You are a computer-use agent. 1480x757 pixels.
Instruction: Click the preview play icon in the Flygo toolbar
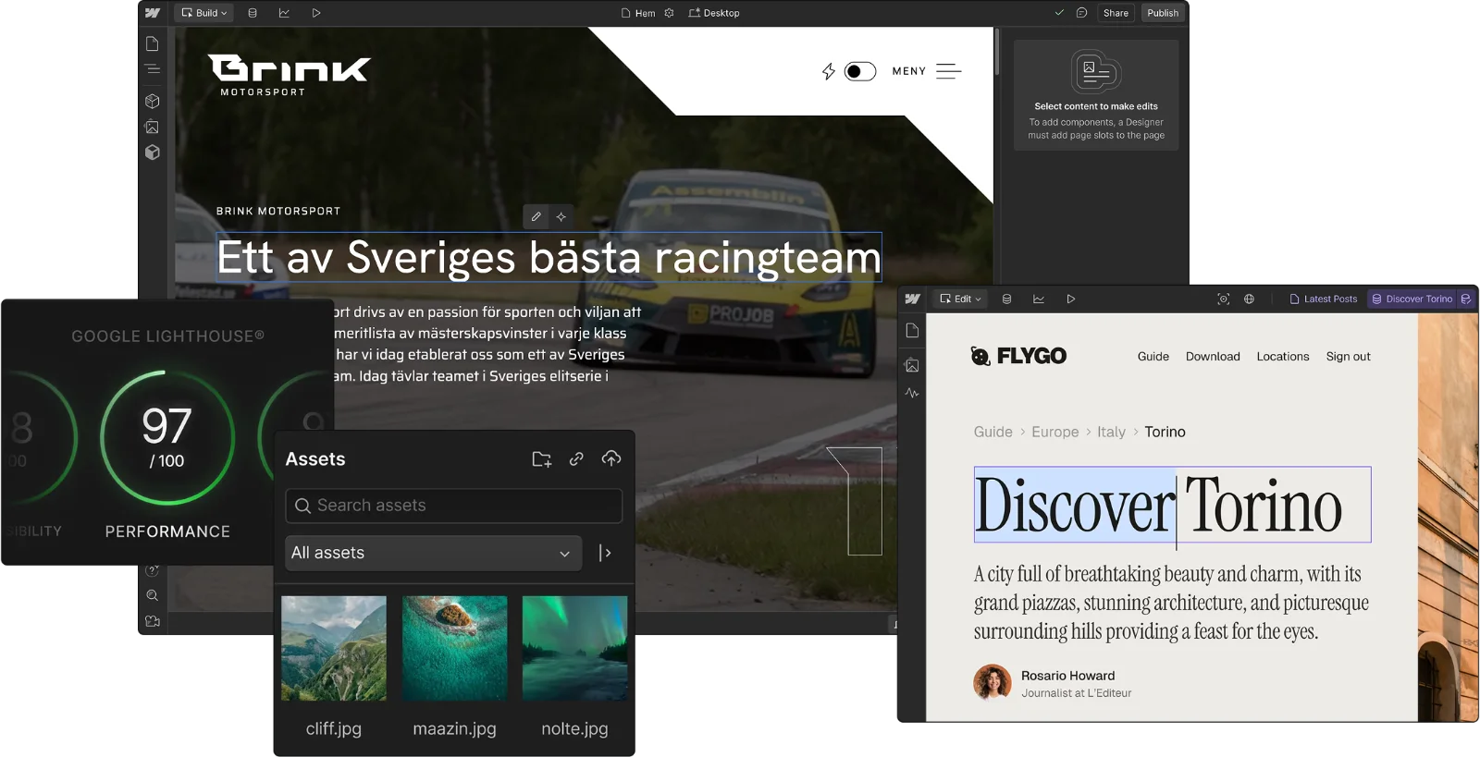(x=1071, y=299)
